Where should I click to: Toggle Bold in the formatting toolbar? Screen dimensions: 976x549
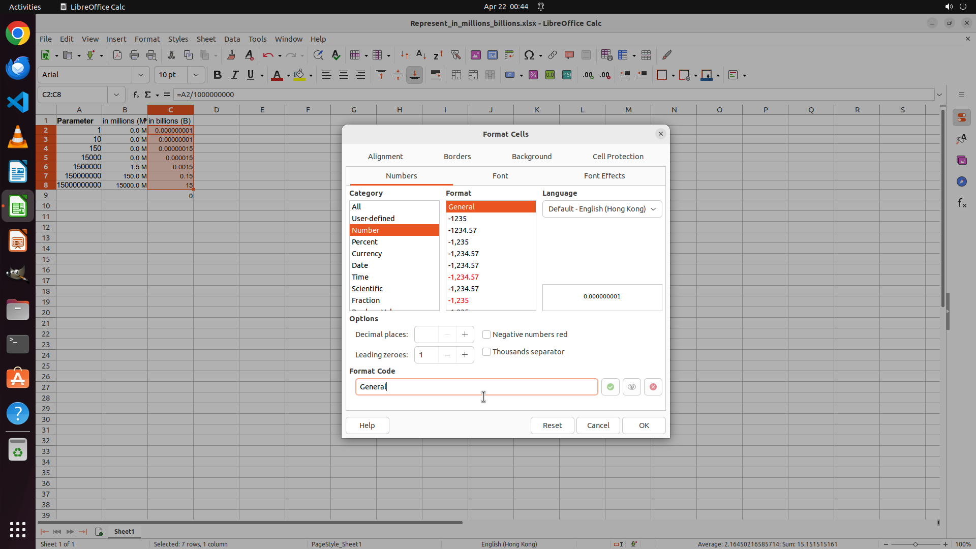(218, 75)
